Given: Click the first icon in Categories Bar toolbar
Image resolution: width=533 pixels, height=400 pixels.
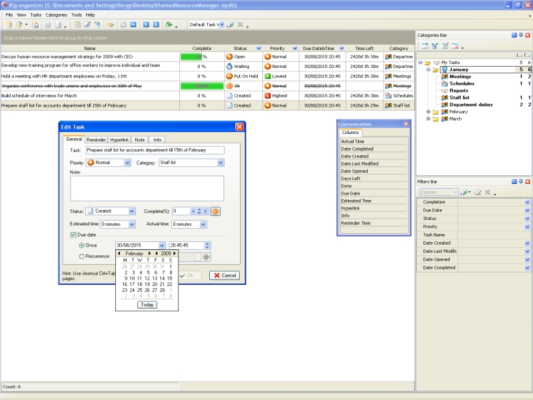Looking at the screenshot, I should [424, 46].
